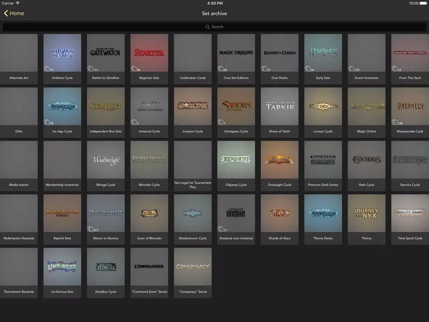Open Mirage Cycle with Weatherlight logo
Image resolution: width=429 pixels, height=322 pixels.
tap(106, 166)
